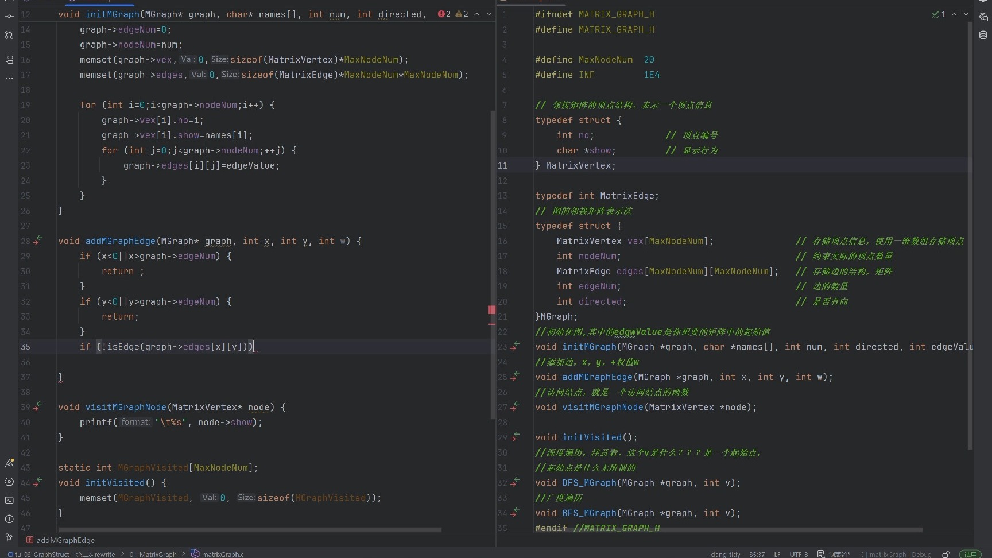Screen dimensions: 992x558
Task: Click the red error stripe marker
Action: [492, 310]
